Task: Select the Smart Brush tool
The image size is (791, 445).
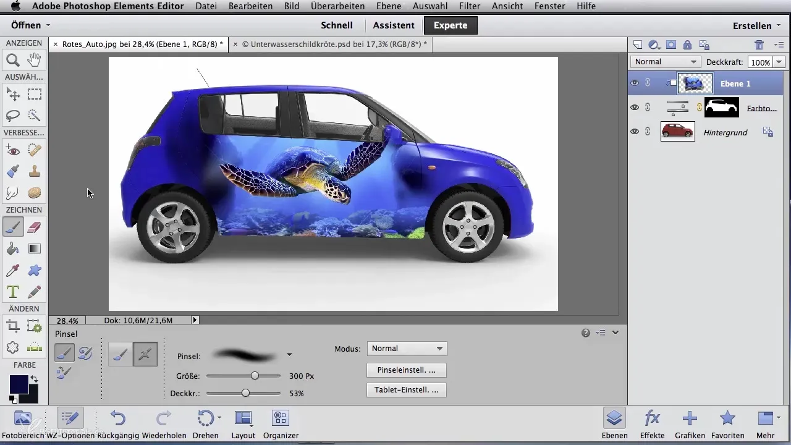Action: point(13,171)
